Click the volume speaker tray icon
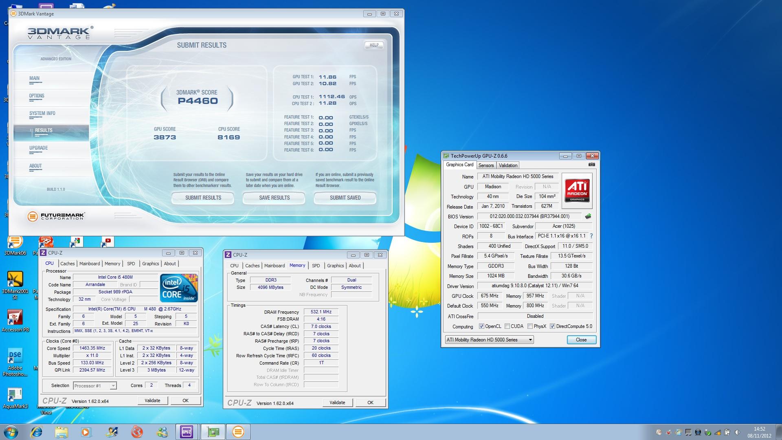 click(x=738, y=432)
